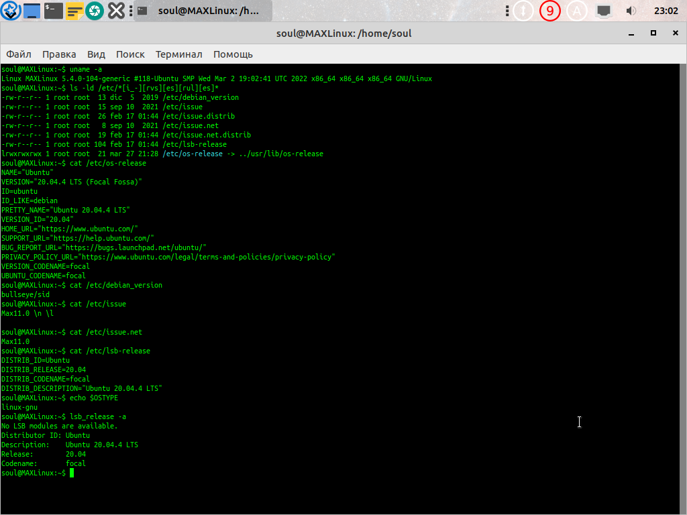Click 'No LSB modules are available.' line
The image size is (687, 515).
(60, 426)
